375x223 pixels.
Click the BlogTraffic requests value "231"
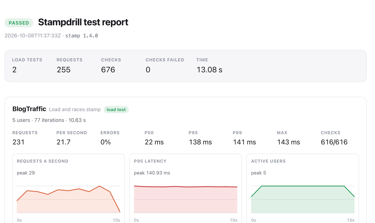click(18, 142)
